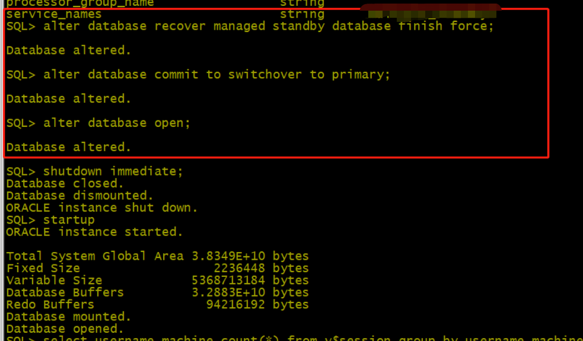Click the 'SQL> startup' command line
This screenshot has height=341, width=583.
point(50,220)
